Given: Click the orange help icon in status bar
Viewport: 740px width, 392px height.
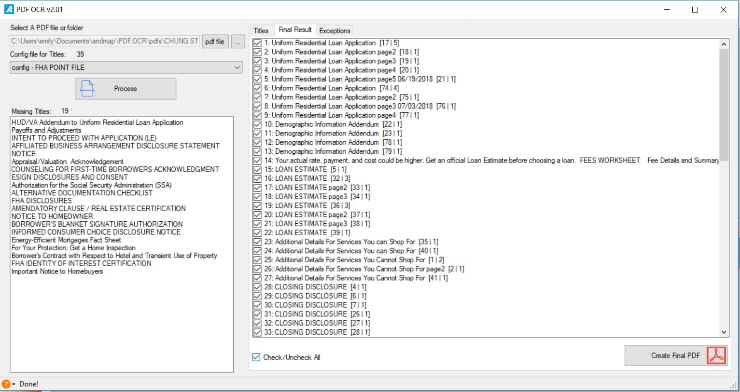Looking at the screenshot, I should tap(6, 384).
